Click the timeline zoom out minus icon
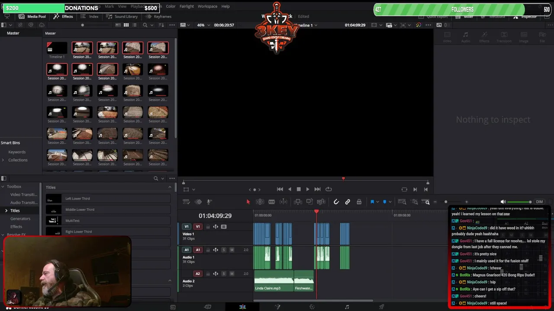554x311 pixels. coord(435,202)
